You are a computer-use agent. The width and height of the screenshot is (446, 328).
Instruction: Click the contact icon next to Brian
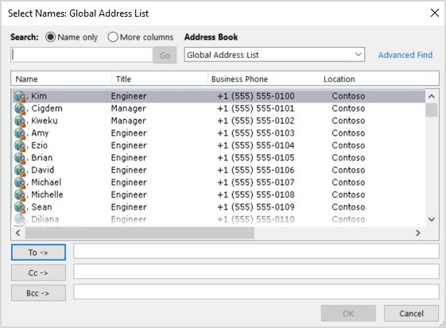(x=20, y=158)
